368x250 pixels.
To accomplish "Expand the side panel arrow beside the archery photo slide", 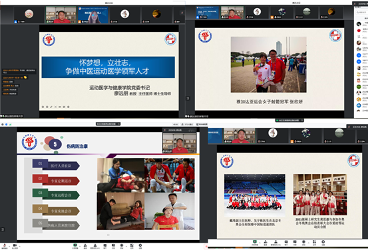I will (x=188, y=98).
